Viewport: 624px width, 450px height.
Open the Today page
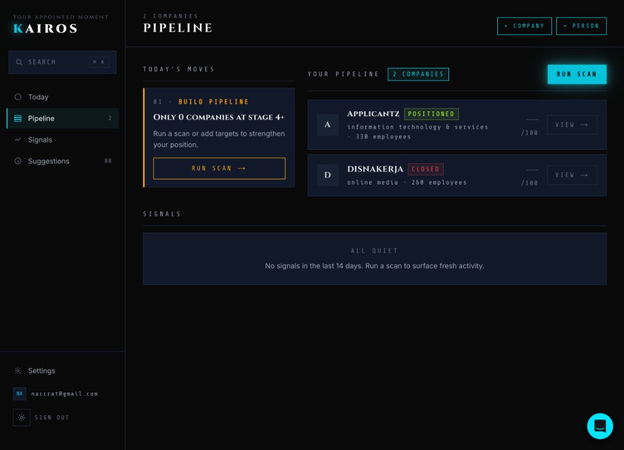coord(63,97)
